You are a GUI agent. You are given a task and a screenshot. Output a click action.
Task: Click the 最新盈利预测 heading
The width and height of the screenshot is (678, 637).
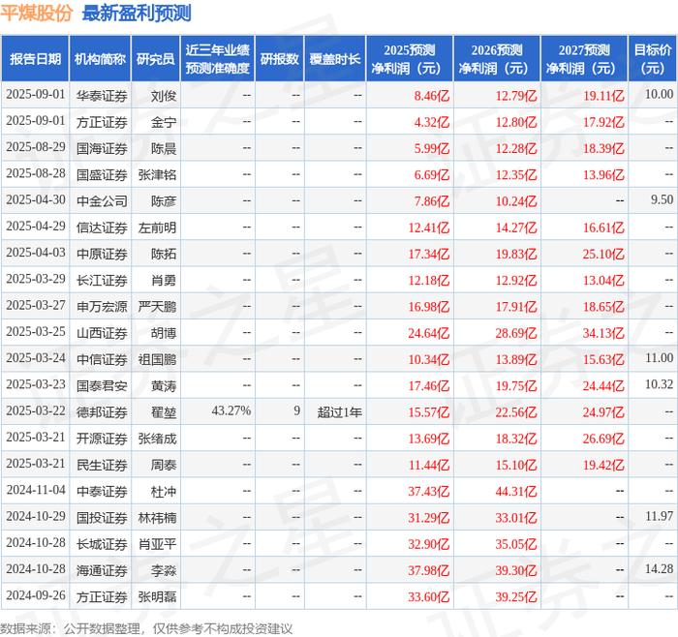coord(137,13)
